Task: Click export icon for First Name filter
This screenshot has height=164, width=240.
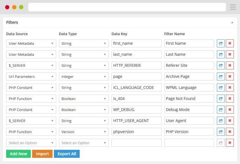Action: [221, 44]
